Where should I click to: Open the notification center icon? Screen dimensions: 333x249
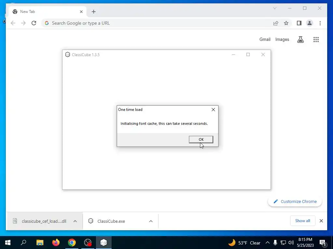click(323, 243)
